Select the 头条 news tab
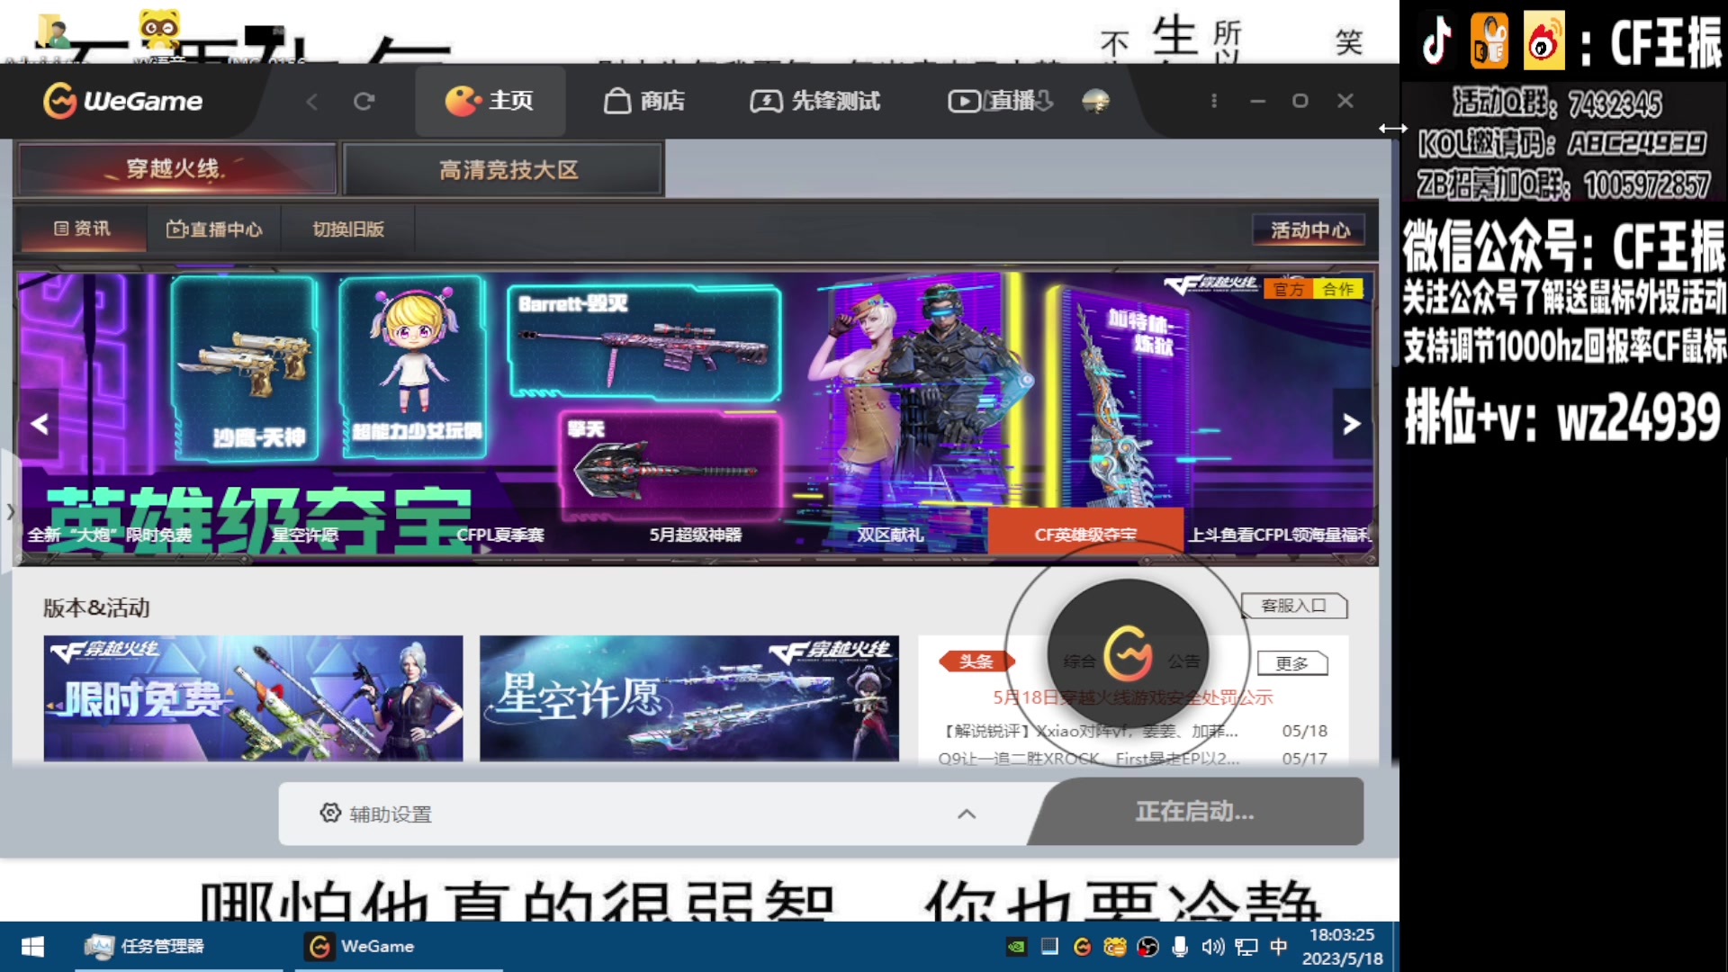Viewport: 1728px width, 972px height. (976, 661)
